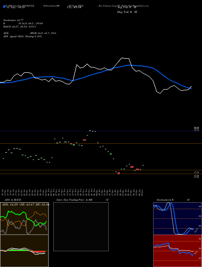Click the MACD histogram panel
The height and width of the screenshot is (267, 202).
24,251
